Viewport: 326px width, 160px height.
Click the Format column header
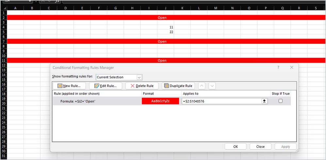coord(162,94)
